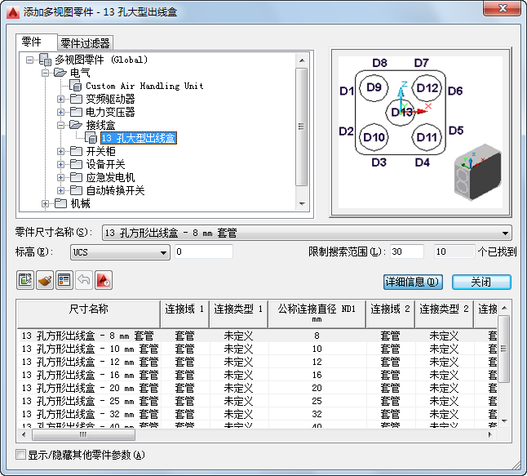Collapse the 电气 tree node
The image size is (527, 476).
(x=45, y=73)
